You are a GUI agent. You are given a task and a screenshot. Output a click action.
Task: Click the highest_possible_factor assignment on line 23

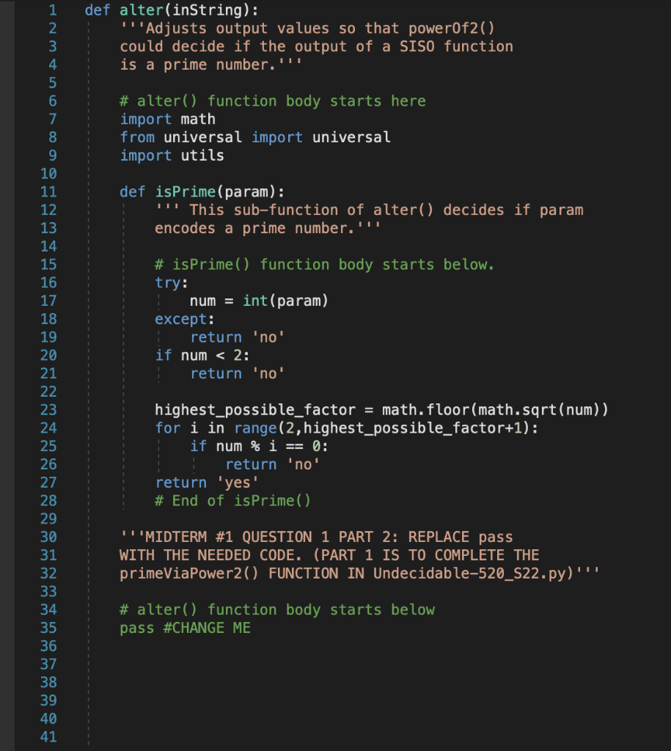point(381,411)
